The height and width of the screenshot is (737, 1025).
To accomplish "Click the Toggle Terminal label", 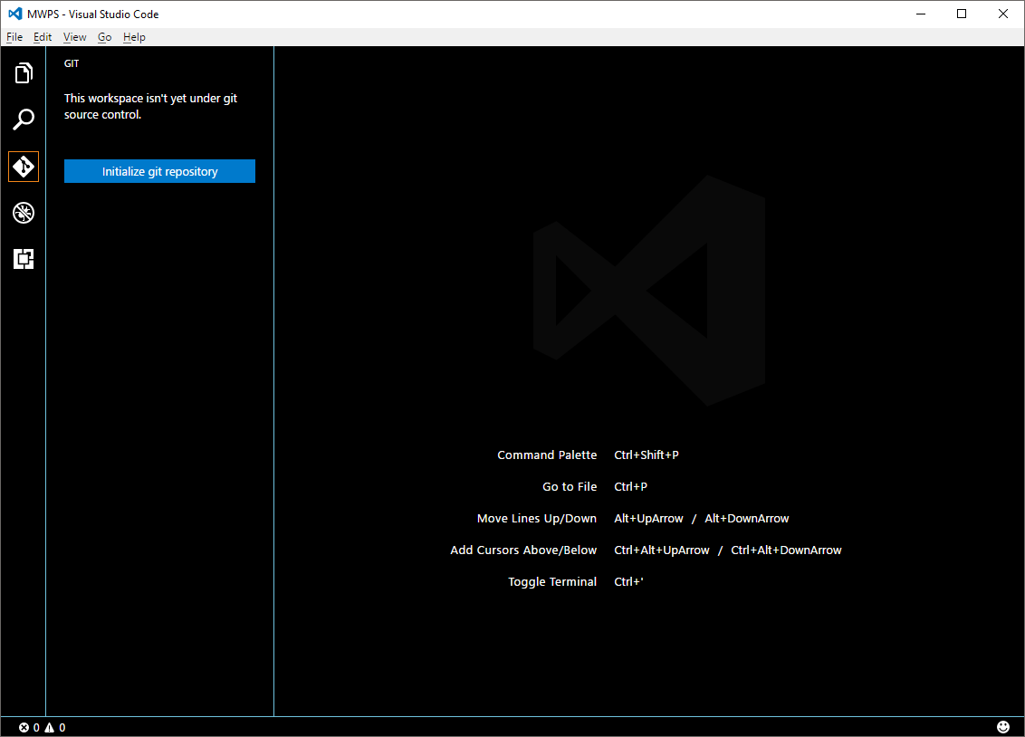I will point(552,581).
